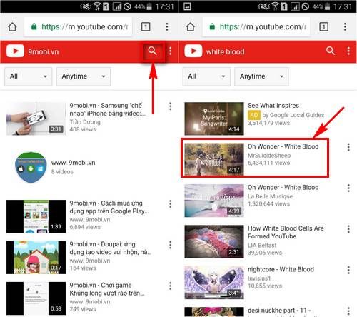The image size is (357, 317).
Task: Open Samsung 'chế nhạo' iPhone video title
Action: click(x=107, y=109)
